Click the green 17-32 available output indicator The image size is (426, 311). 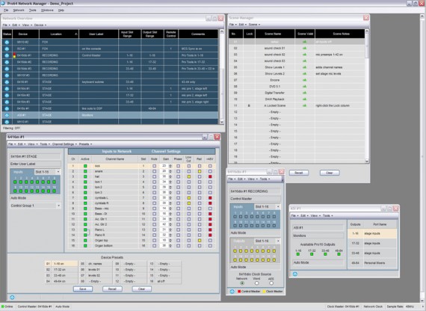312,254
